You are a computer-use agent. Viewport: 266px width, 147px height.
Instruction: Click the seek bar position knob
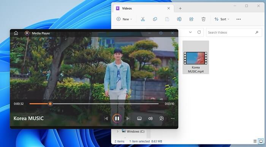50,104
